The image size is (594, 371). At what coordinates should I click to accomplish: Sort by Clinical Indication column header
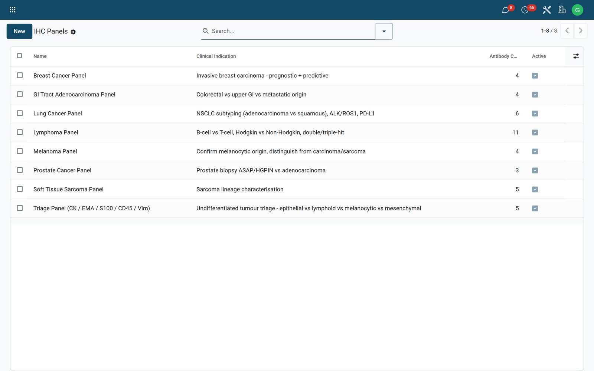pyautogui.click(x=216, y=56)
